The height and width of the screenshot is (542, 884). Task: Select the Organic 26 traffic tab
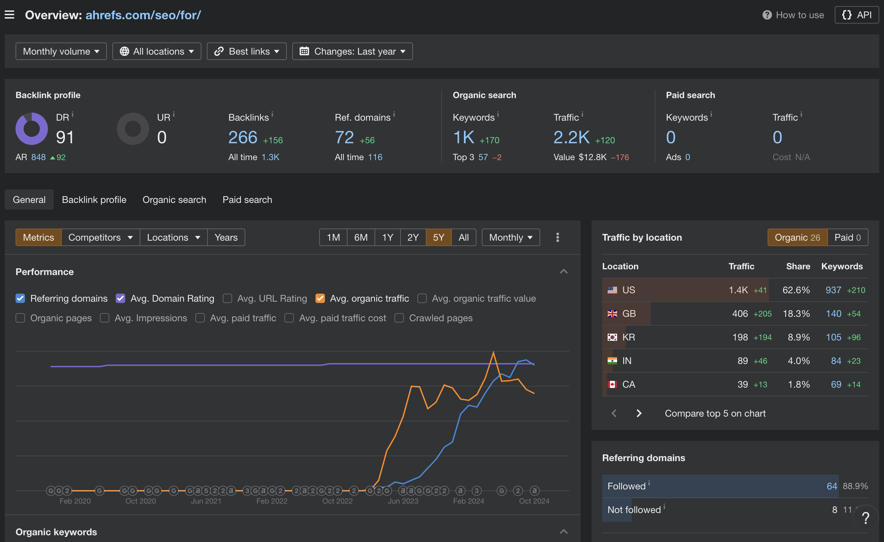tap(797, 237)
